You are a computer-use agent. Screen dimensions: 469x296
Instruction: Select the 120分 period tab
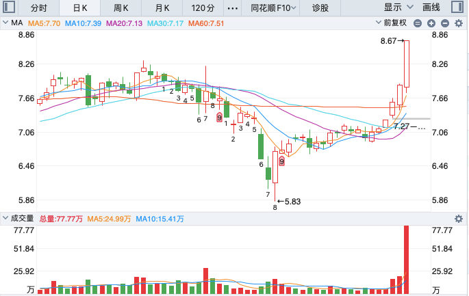[203, 8]
